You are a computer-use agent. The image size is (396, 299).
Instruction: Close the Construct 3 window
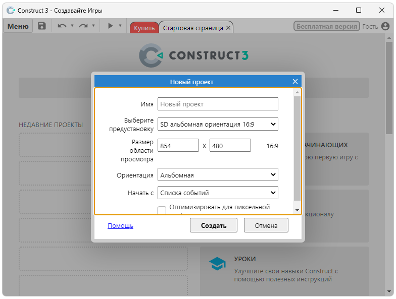click(x=382, y=10)
